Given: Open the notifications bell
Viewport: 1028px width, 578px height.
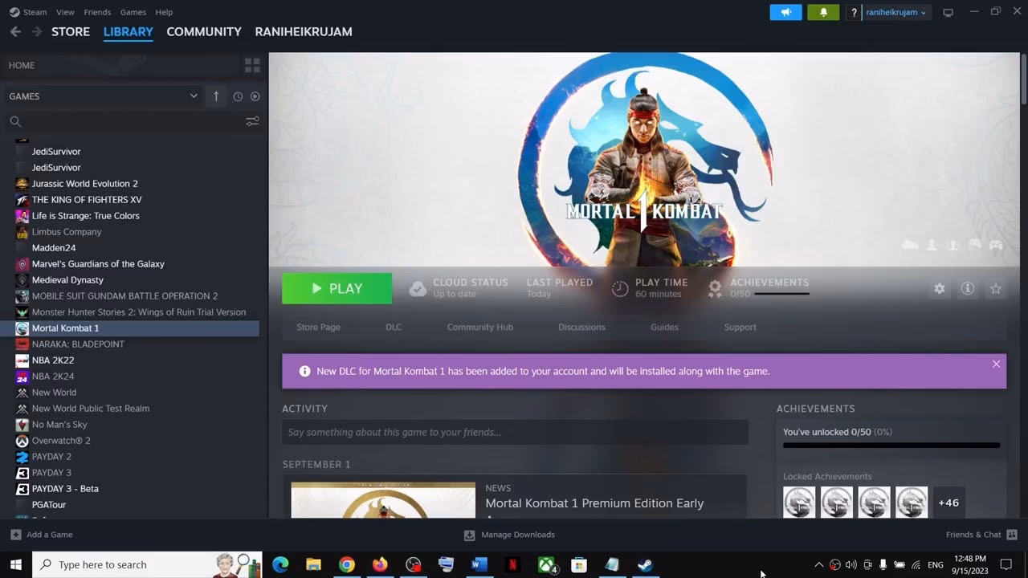Looking at the screenshot, I should 823,12.
